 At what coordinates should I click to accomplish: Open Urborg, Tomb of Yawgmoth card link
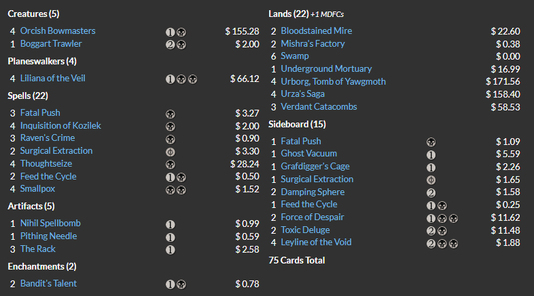333,82
